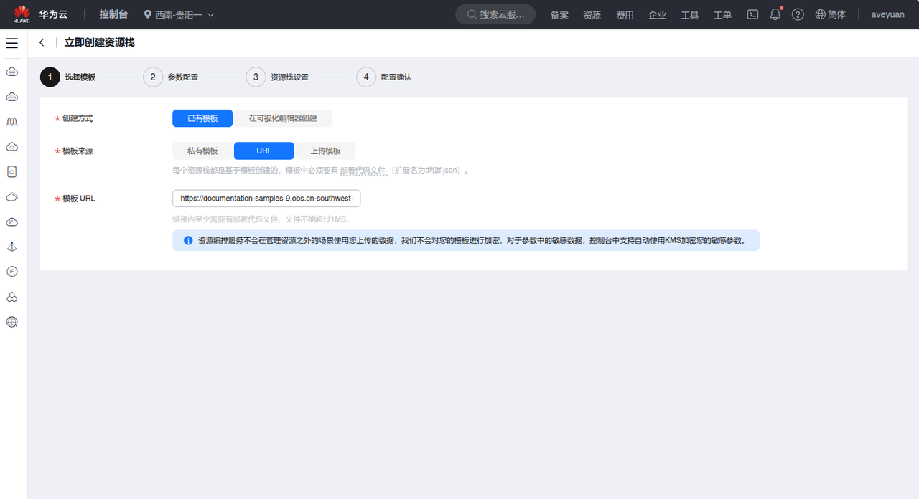Screen dimensions: 919x499
Task: Click the KMS encryption notice text
Action: [471, 241]
